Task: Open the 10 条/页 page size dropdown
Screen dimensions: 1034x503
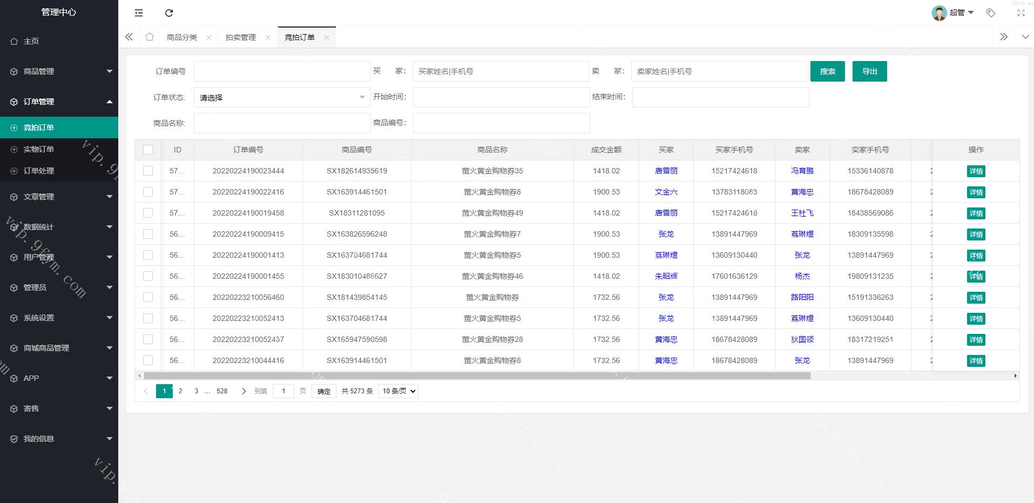Action: [398, 391]
